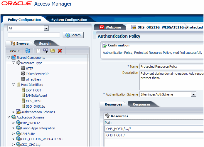Expand the ERP_ERPR12 domain node
204x147 pixels.
[13, 123]
